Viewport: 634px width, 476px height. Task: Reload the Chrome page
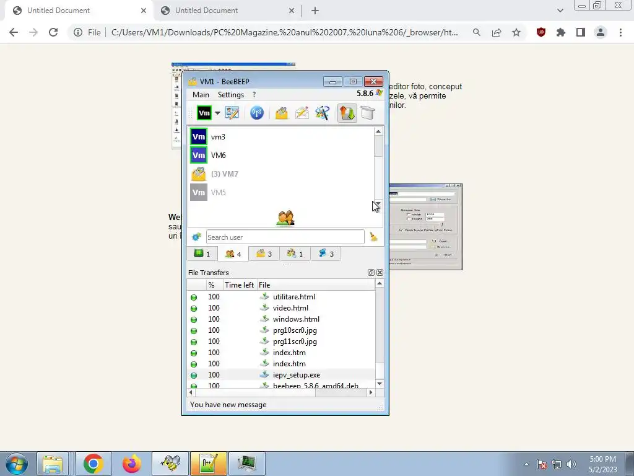click(x=53, y=32)
